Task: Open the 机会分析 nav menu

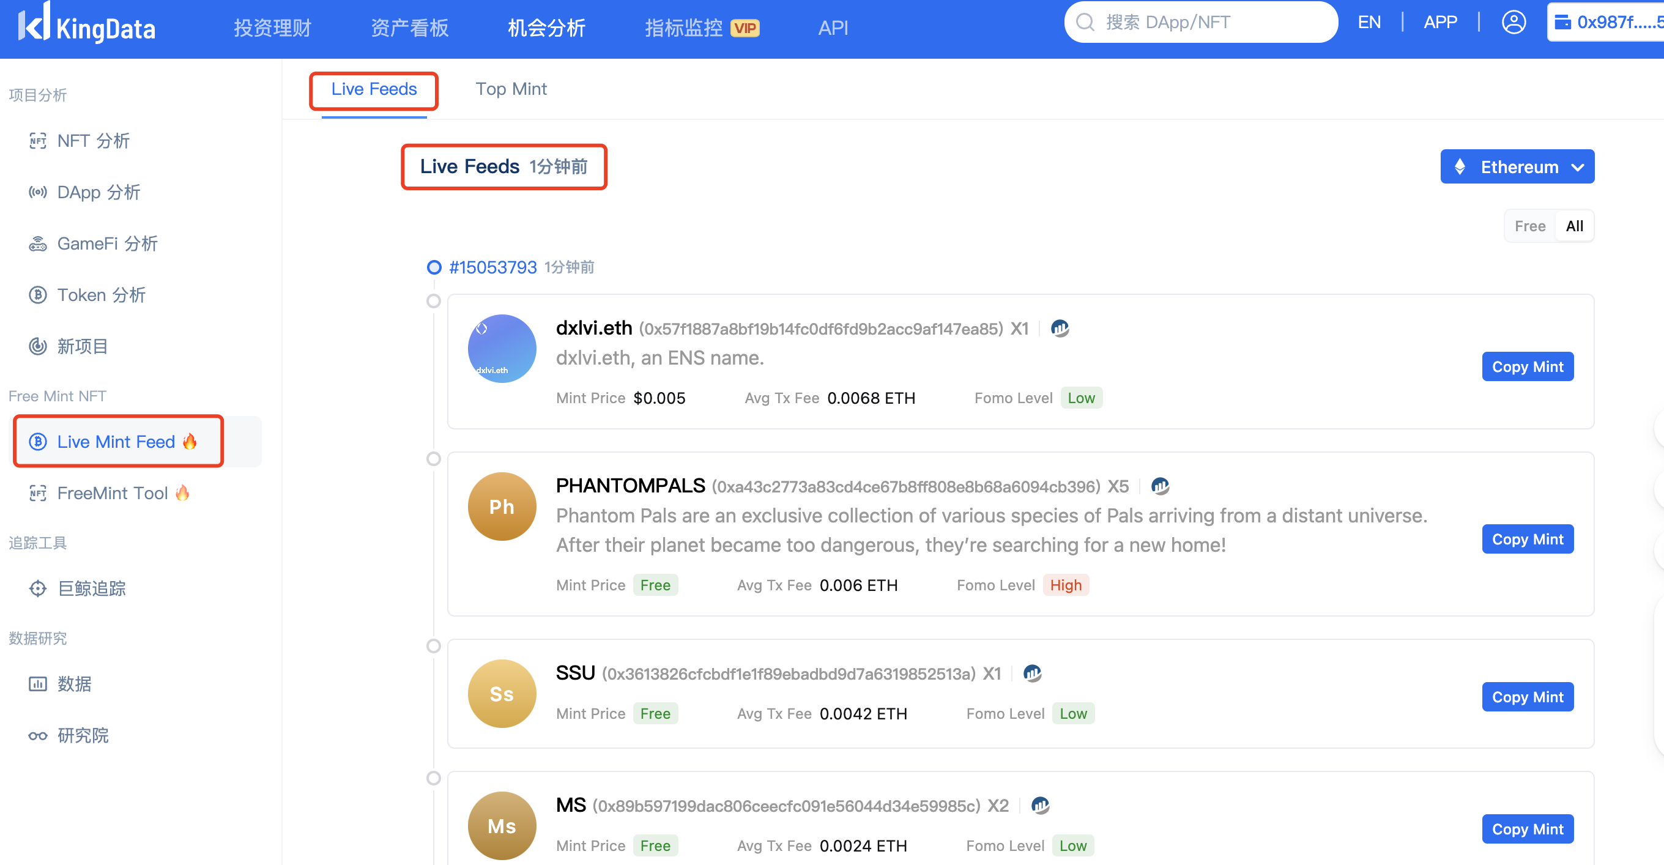Action: coord(546,28)
